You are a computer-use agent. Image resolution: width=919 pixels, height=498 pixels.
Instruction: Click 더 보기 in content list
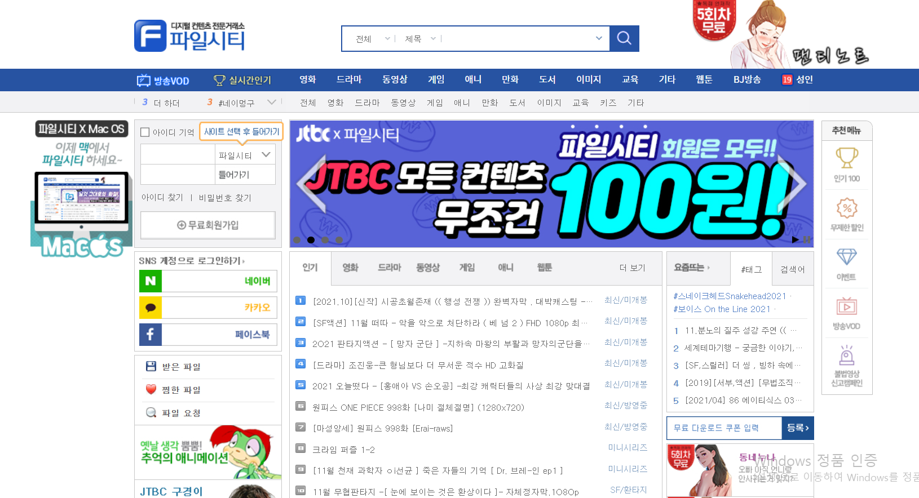pos(632,268)
